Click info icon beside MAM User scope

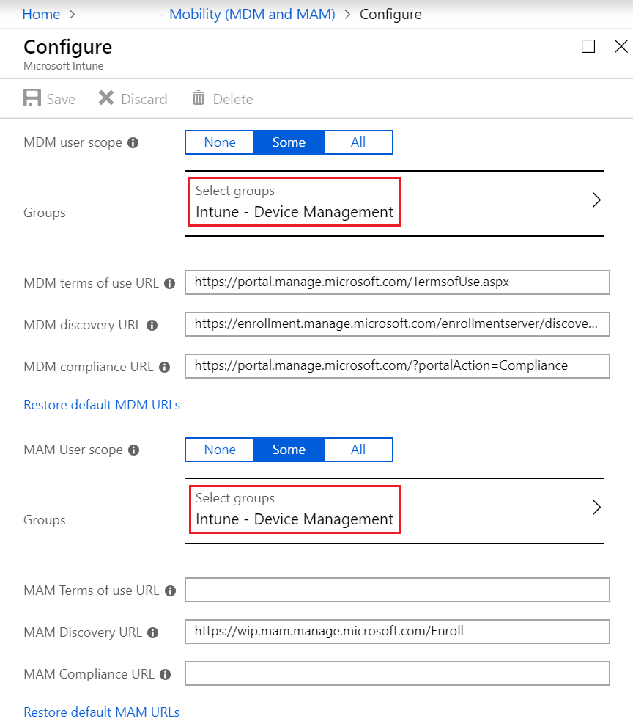point(133,450)
